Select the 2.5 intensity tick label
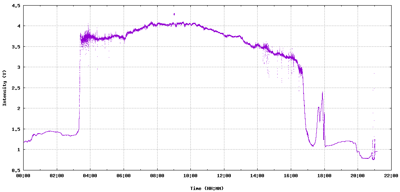This screenshot has width=400, height=192. tap(16, 88)
